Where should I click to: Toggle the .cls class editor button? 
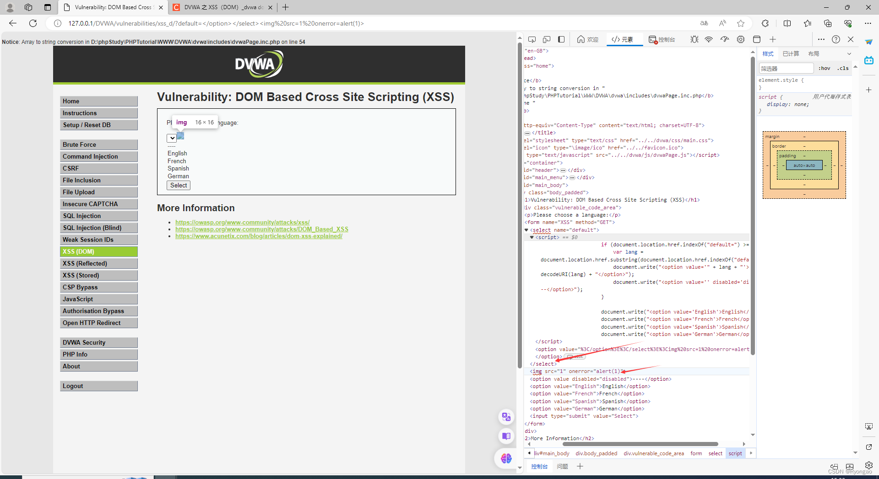[x=843, y=68]
